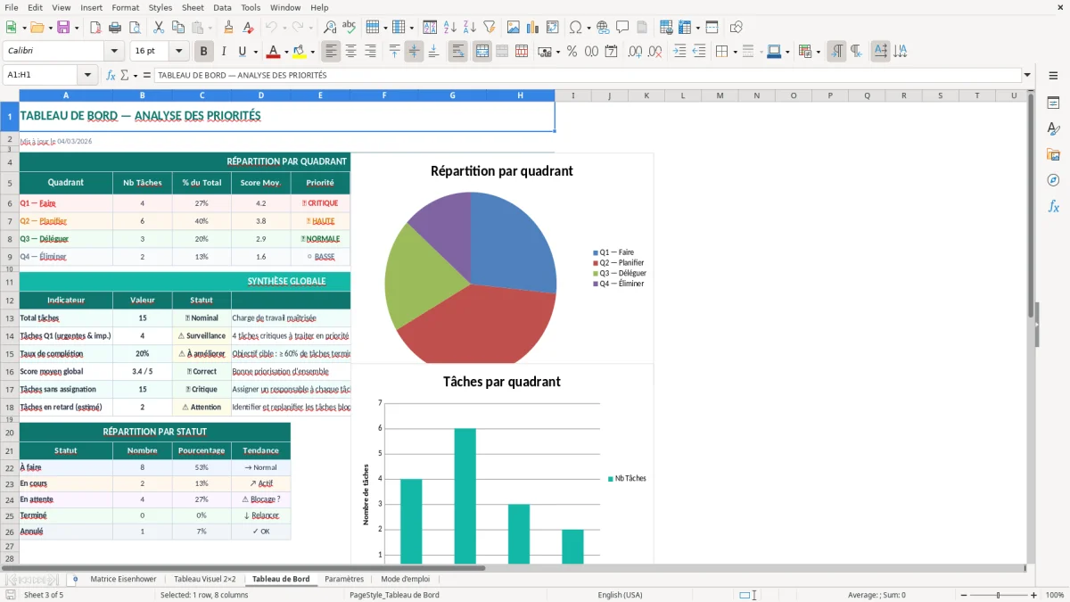
Task: Expand the Name Box dropdown
Action: (x=87, y=75)
